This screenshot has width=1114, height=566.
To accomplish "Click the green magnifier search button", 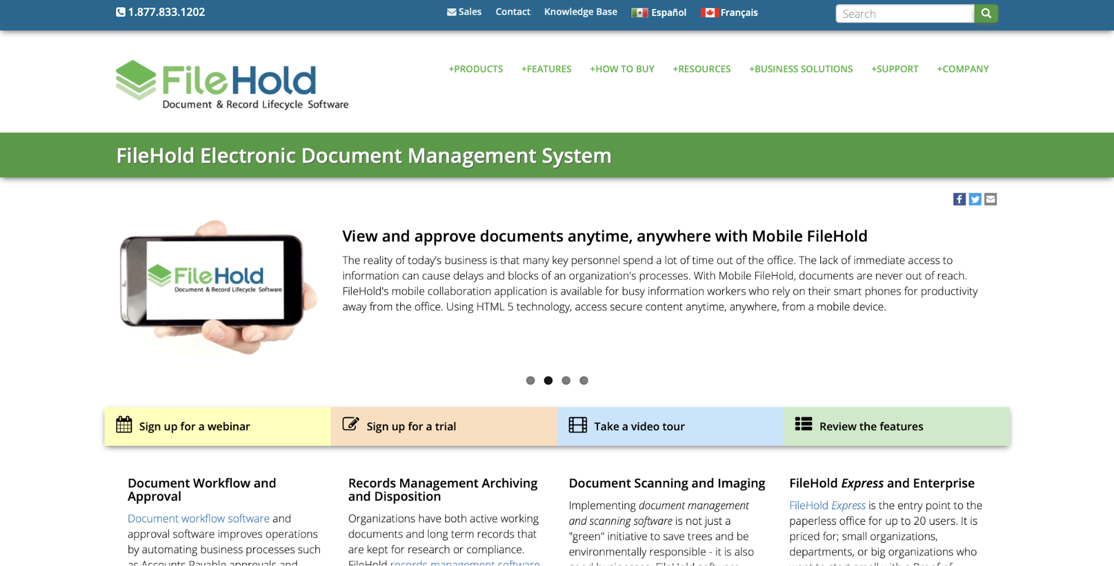I will (986, 13).
